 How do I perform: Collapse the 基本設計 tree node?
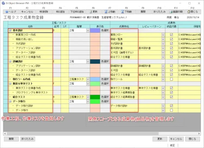coord(10,30)
